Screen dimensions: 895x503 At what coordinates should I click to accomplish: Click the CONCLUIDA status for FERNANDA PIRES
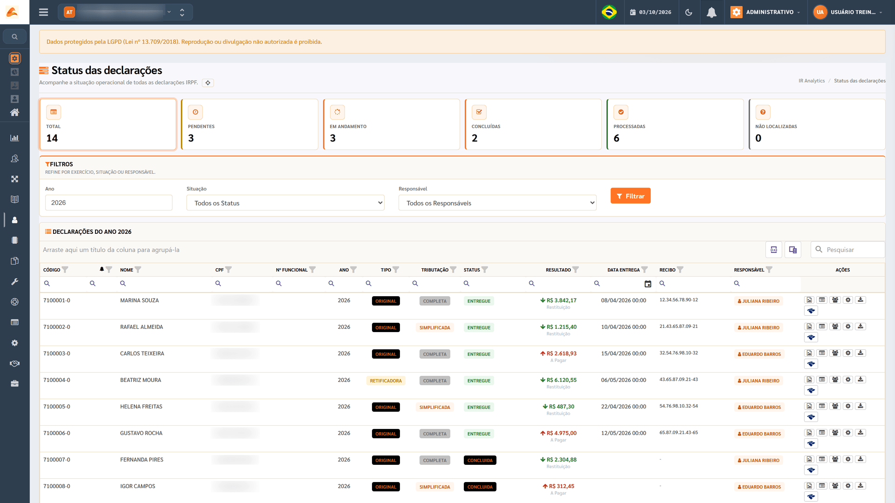coord(480,460)
